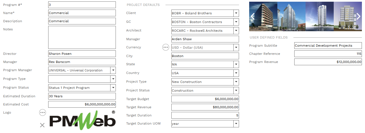Image resolution: width=365 pixels, height=133 pixels.
Task: Edit the Target Revenue amount field
Action: coord(205,107)
